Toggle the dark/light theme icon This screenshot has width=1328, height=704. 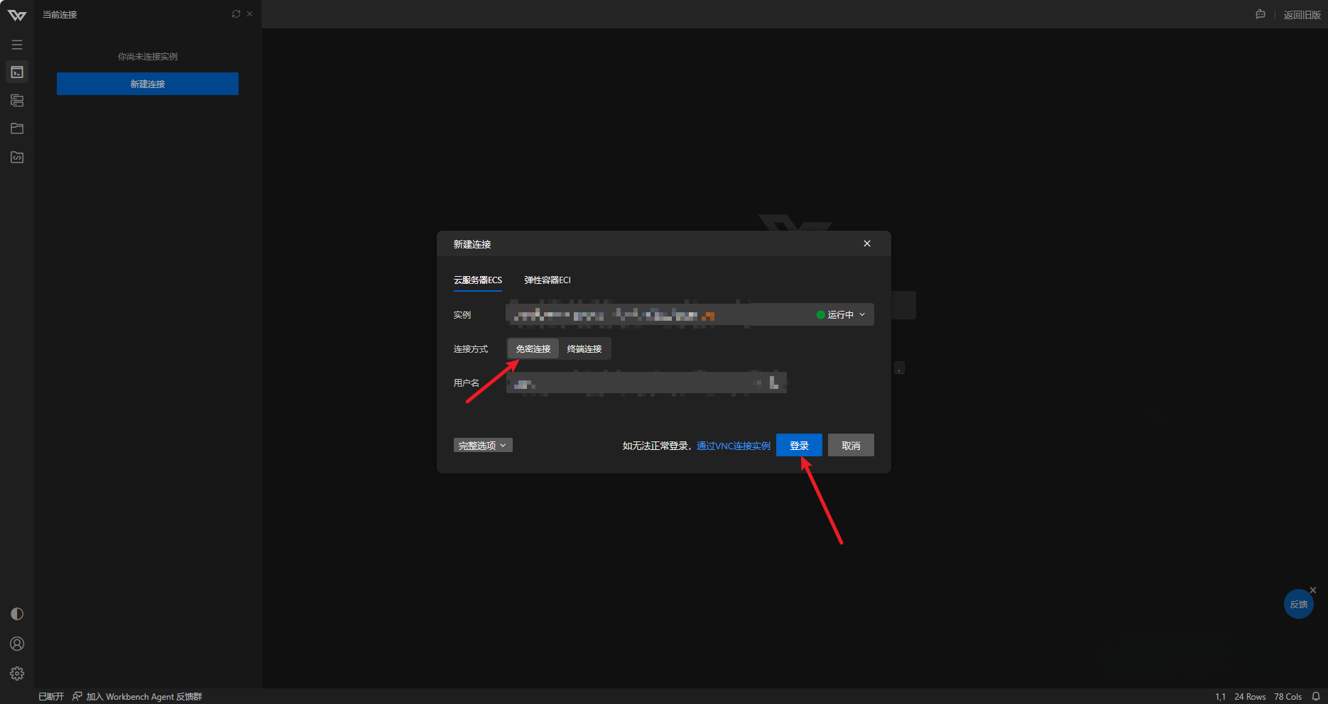[17, 614]
